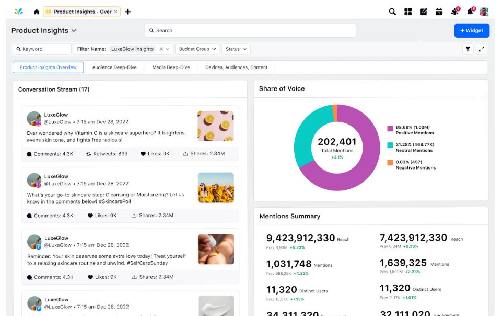The image size is (502, 316).
Task: Click the expand fullscreen icon
Action: (x=481, y=49)
